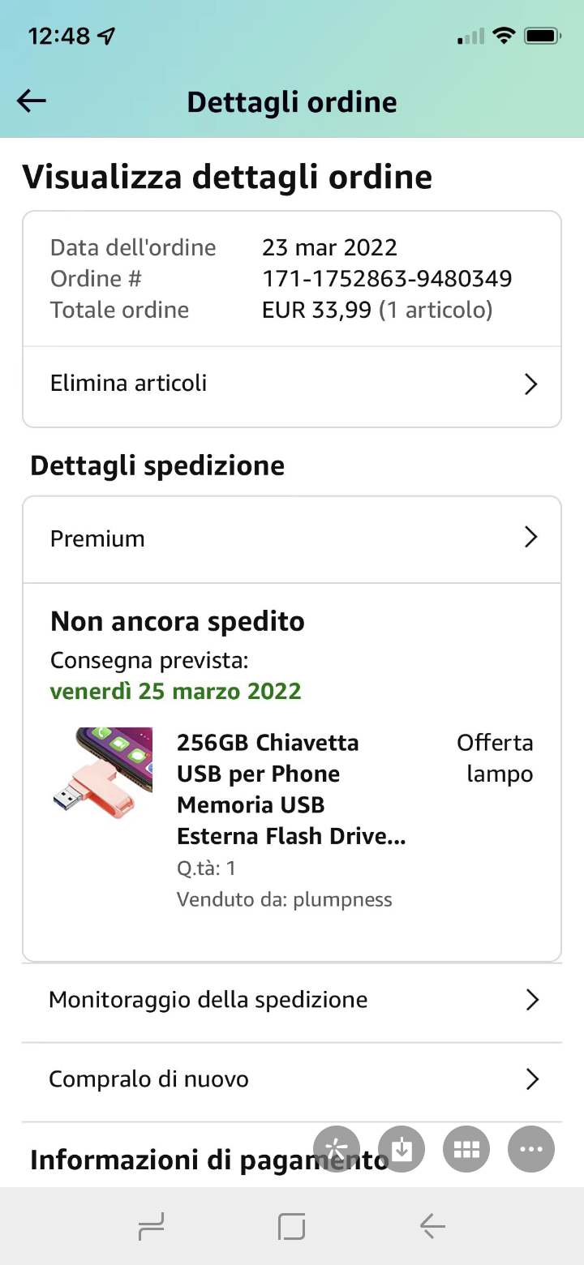Tap the Android recent apps navigation icon
Viewport: 584px width, 1265px height.
[151, 1226]
